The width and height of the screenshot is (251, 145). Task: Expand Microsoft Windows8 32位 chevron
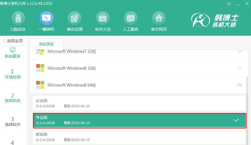click(x=239, y=68)
